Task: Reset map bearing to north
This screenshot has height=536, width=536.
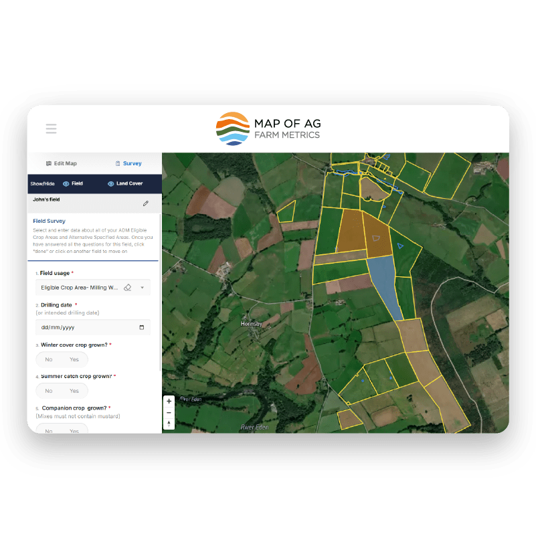Action: [169, 423]
